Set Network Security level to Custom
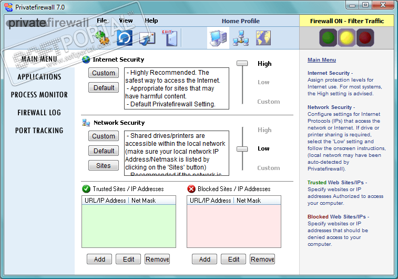Screen dimensions: 398x279 coord(269,168)
